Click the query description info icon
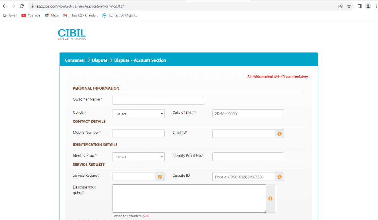 (270, 199)
